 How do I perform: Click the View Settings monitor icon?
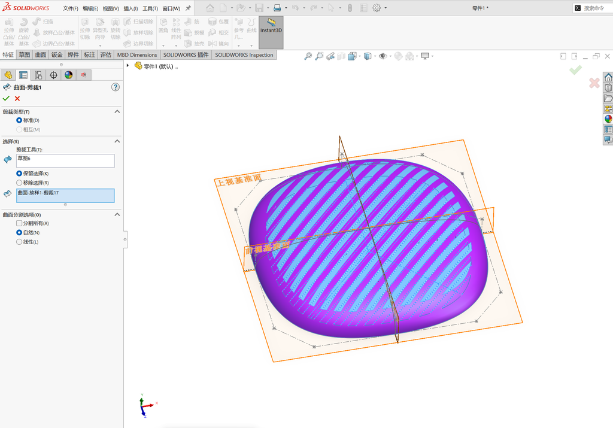(425, 56)
